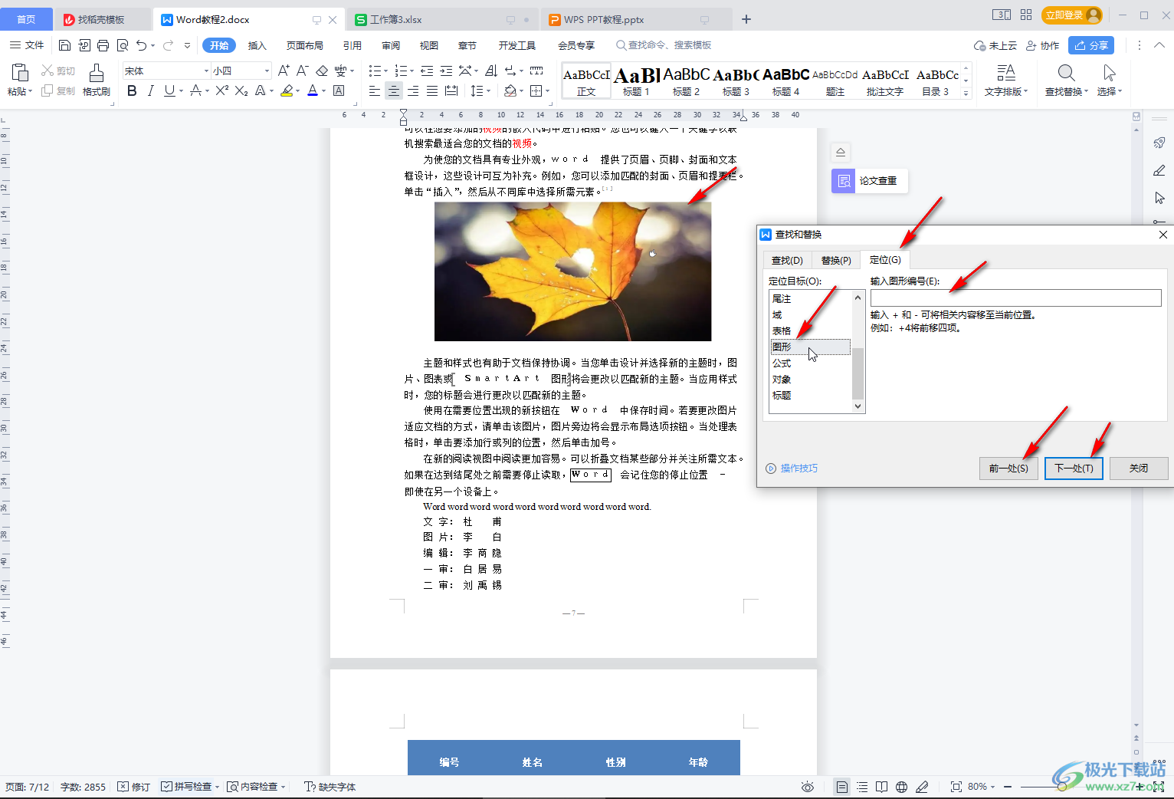Open the font name dropdown showing 宋体
This screenshot has width=1174, height=799.
[x=166, y=71]
